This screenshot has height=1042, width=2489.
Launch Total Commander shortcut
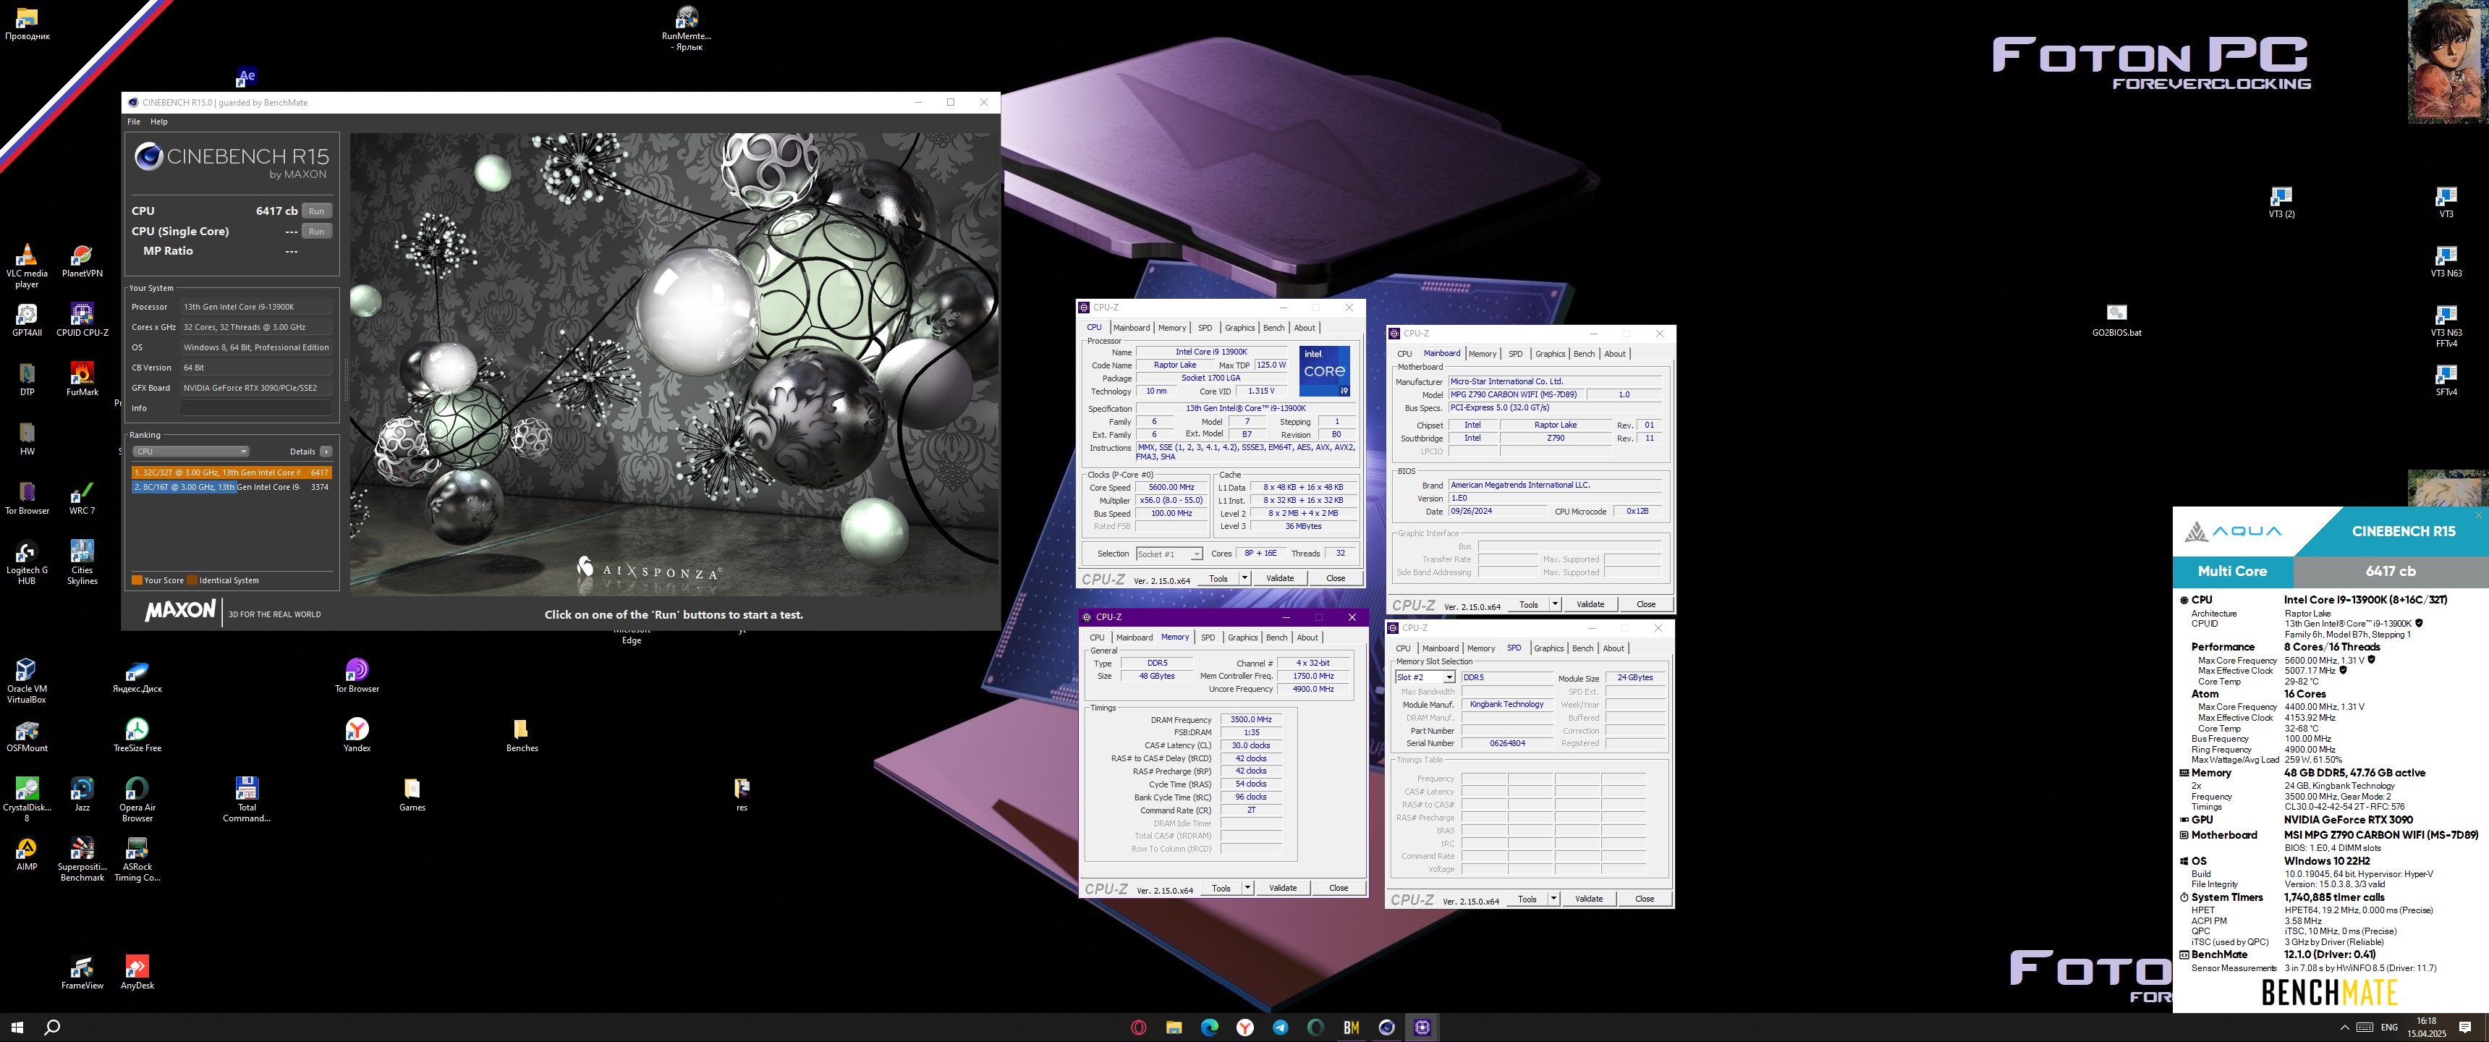click(247, 798)
